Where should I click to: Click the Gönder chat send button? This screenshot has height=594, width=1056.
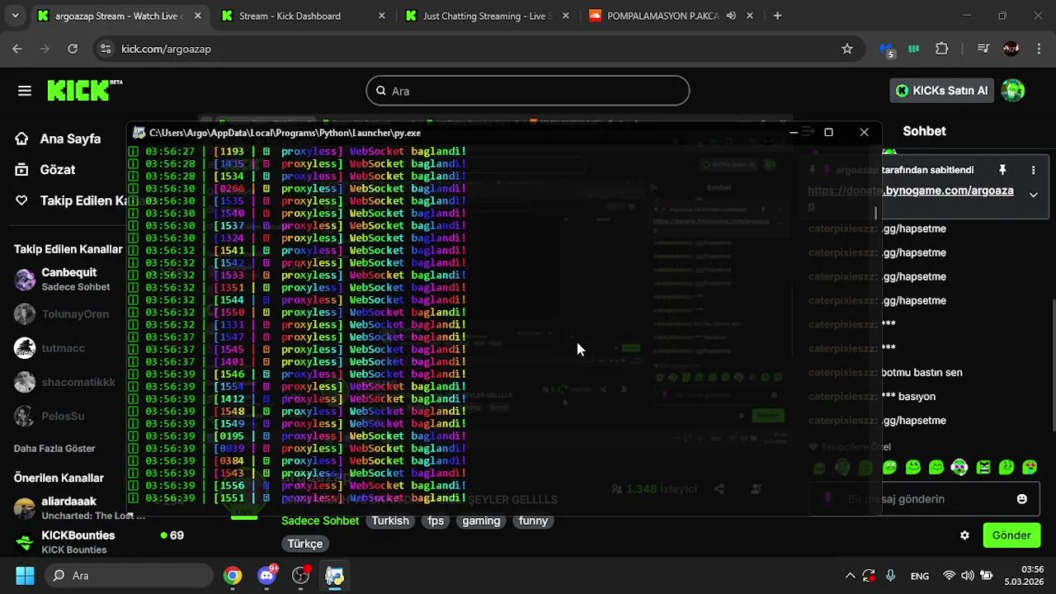click(x=1011, y=535)
